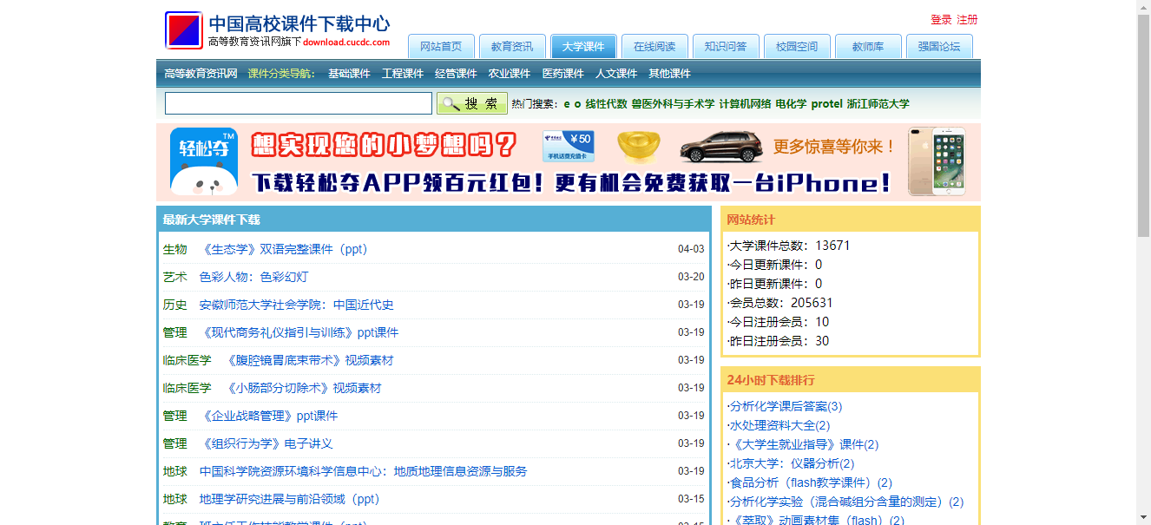The width and height of the screenshot is (1151, 525).
Task: Focus the search text field
Action: click(x=299, y=103)
